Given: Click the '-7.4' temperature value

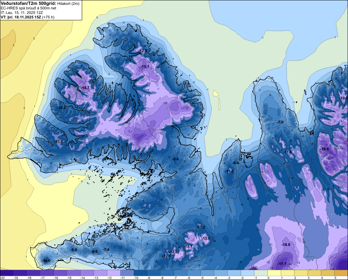Looking at the screenshot, I should pos(106,249).
